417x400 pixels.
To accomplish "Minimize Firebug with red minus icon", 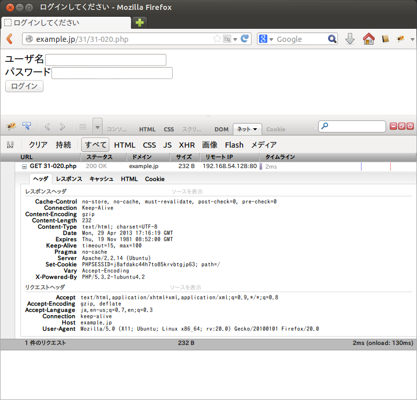I will (393, 126).
